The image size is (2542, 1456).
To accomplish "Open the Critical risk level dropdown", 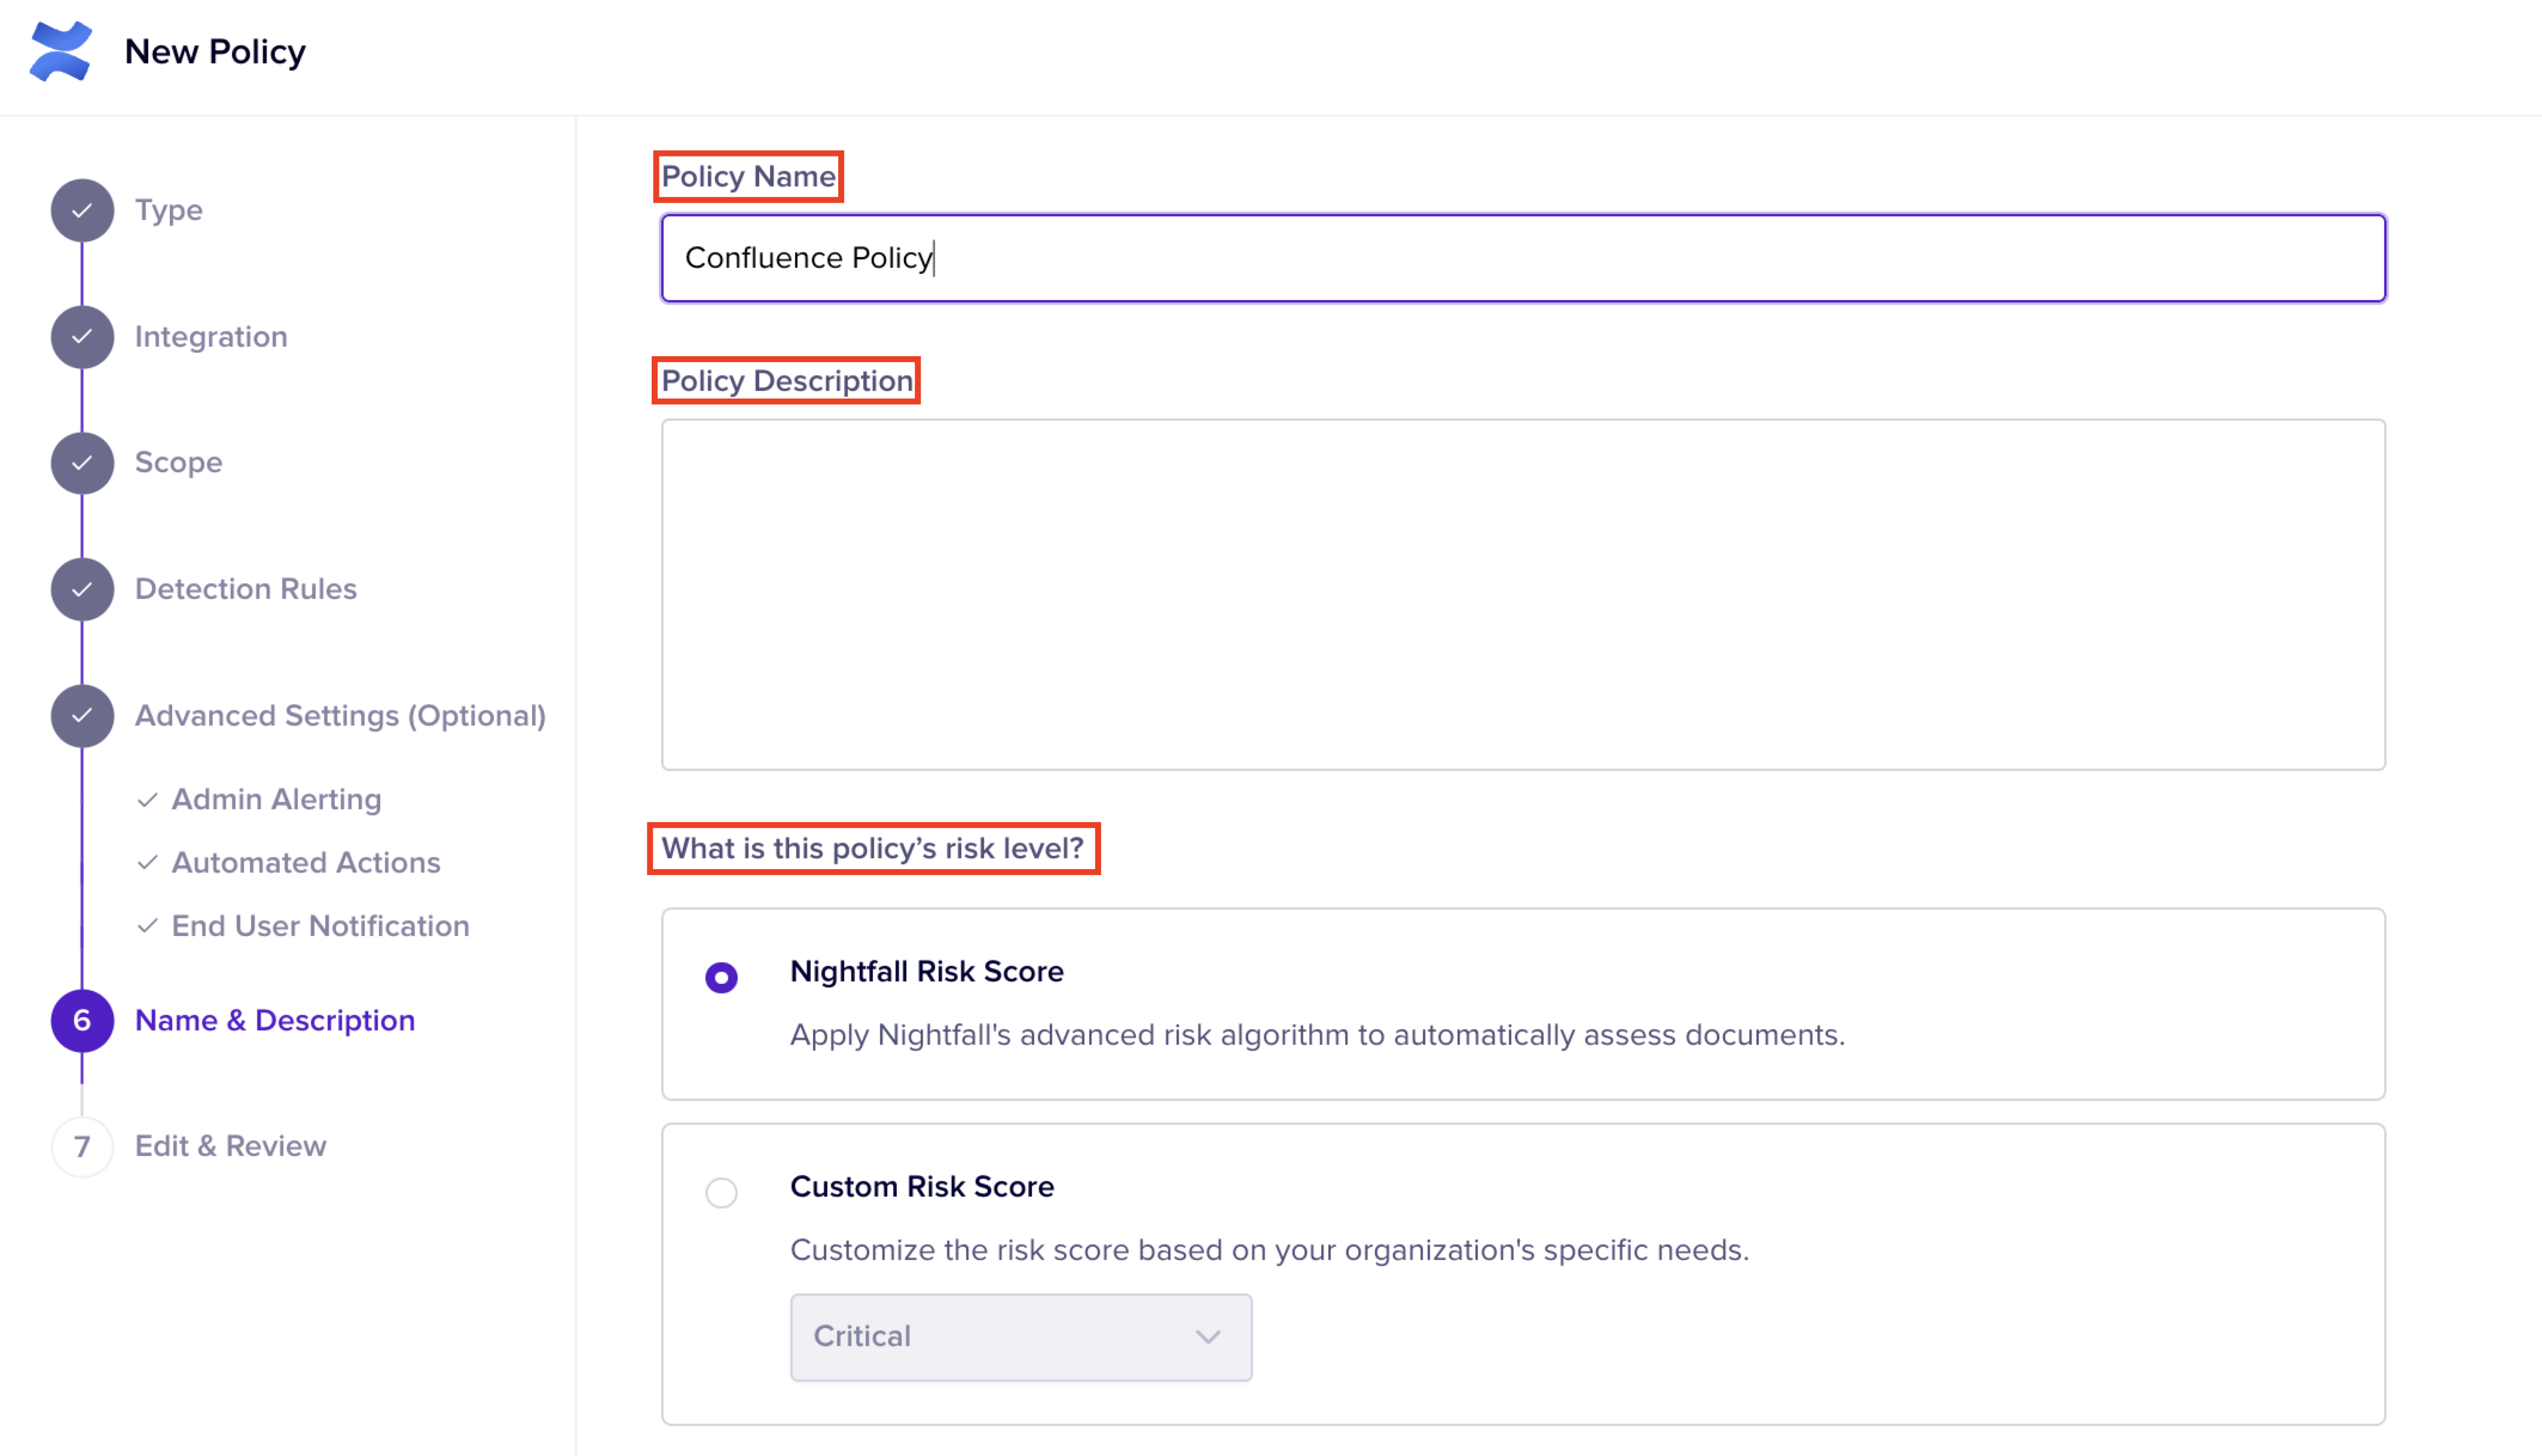I will [x=1020, y=1337].
